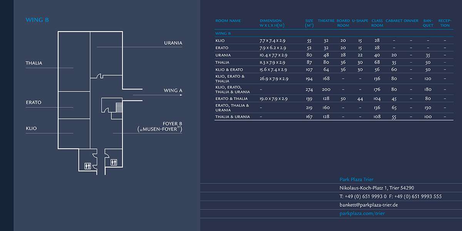Click the right restroom icon near Foyer B
The height and width of the screenshot is (231, 462).
(x=114, y=162)
